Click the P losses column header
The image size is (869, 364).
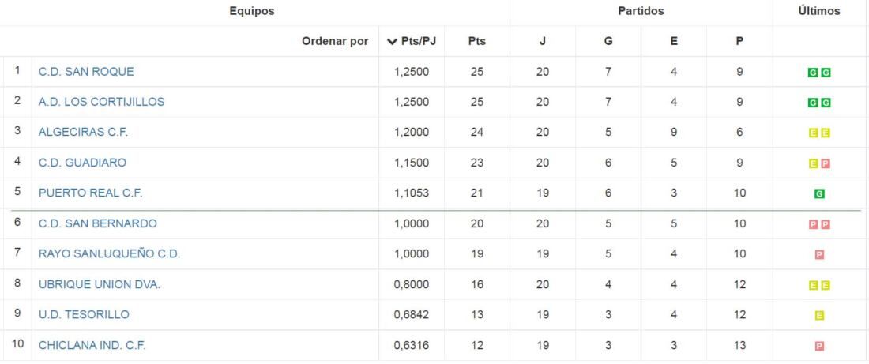(739, 41)
